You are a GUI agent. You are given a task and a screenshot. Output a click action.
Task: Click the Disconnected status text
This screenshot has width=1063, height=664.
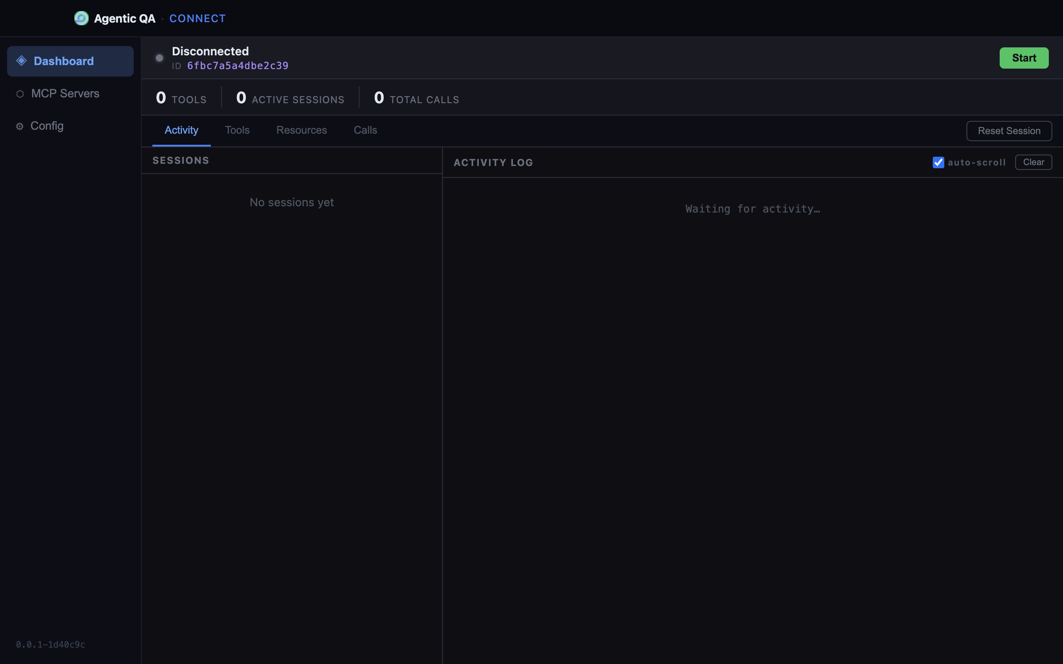(x=210, y=51)
